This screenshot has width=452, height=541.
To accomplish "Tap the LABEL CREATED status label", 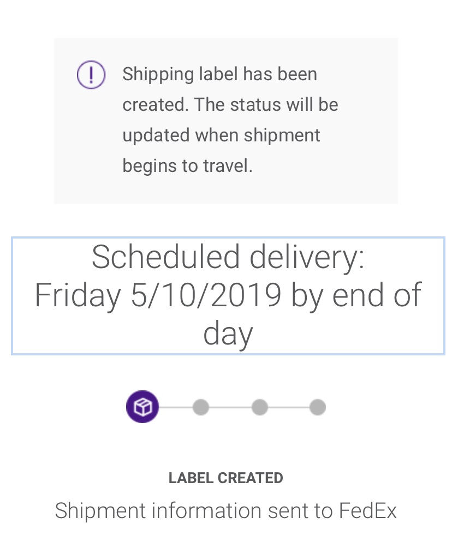I will (x=225, y=478).
